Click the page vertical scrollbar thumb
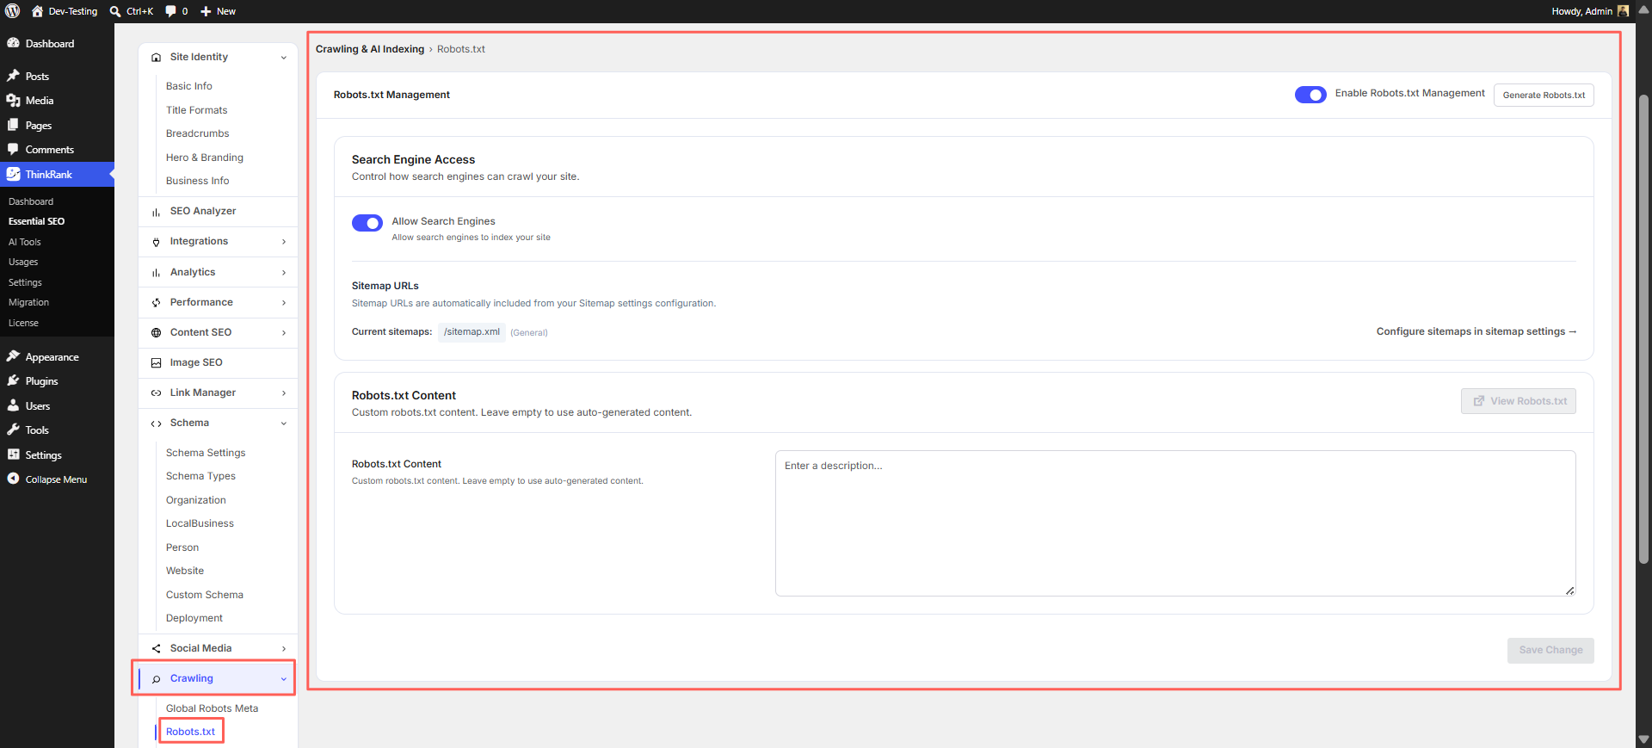1652x748 pixels. [x=1643, y=329]
